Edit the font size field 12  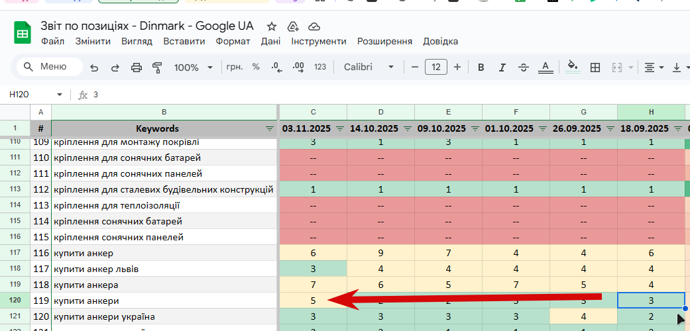(x=436, y=67)
